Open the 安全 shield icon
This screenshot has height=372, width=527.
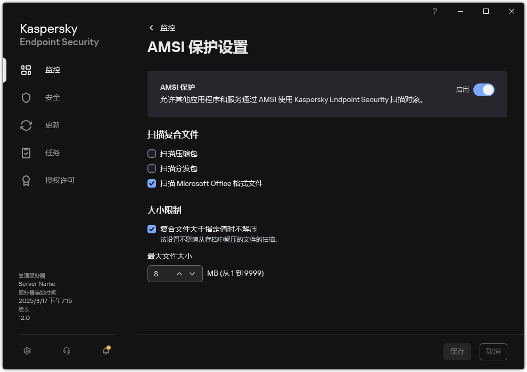click(26, 97)
